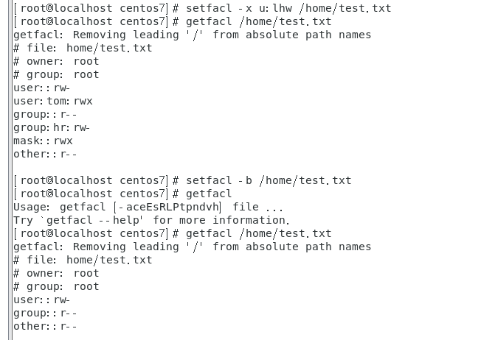Click the -b flag in the setfacl command

click(245, 180)
